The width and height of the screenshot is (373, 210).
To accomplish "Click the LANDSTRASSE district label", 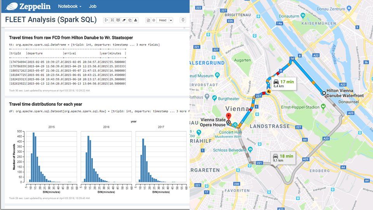I will click(x=270, y=126).
